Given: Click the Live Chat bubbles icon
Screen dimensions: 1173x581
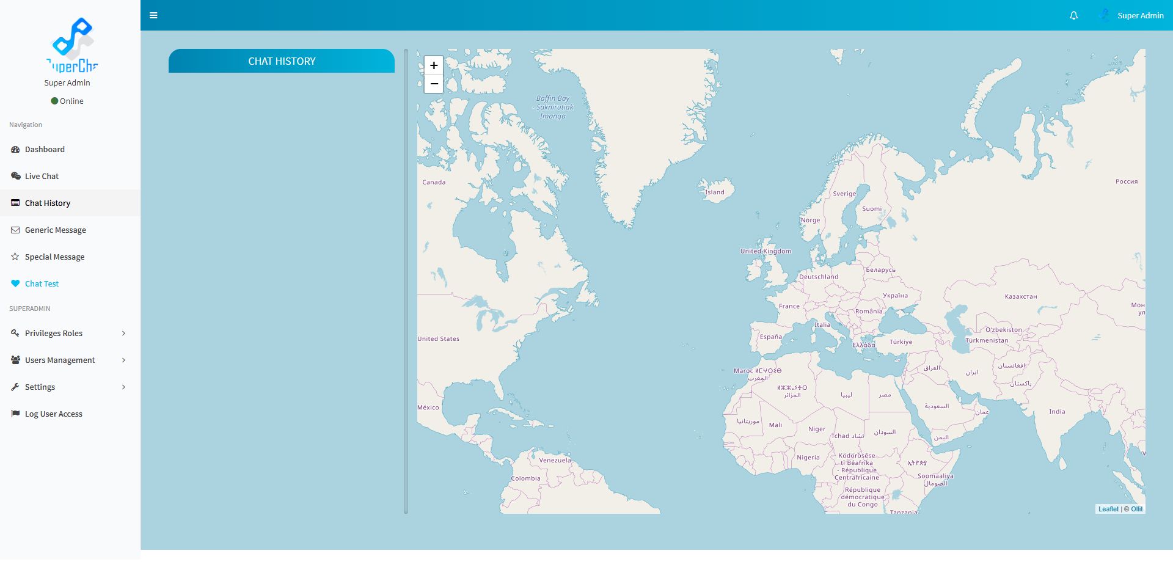Looking at the screenshot, I should 15,177.
